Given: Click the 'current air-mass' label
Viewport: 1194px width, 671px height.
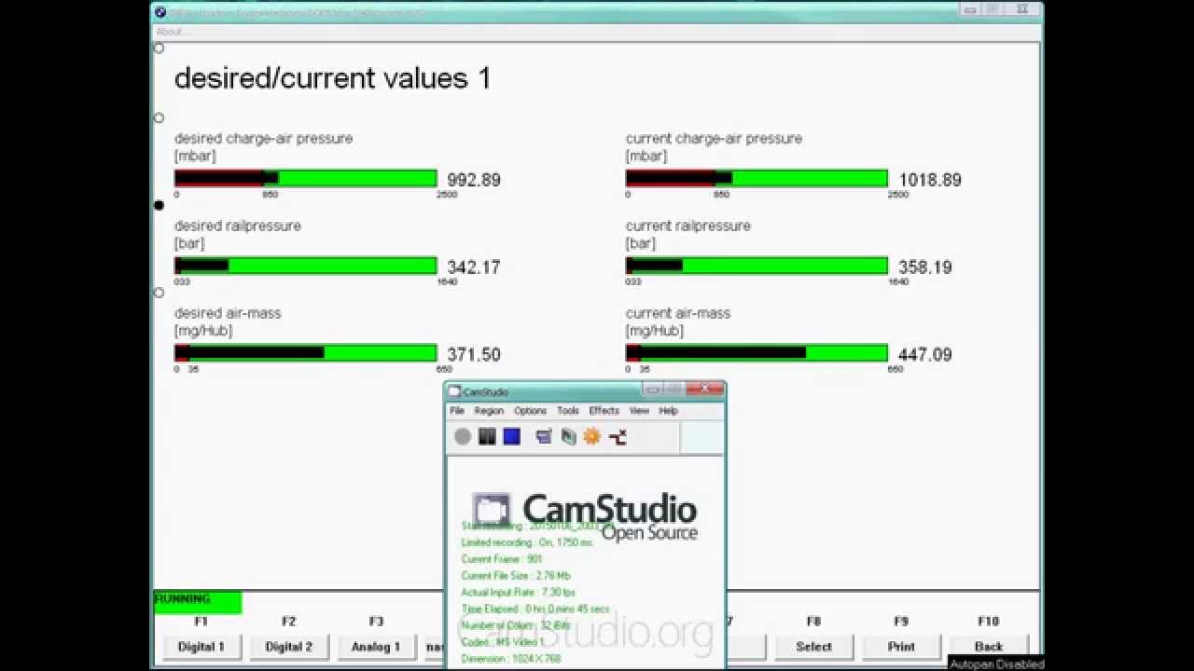Looking at the screenshot, I should coord(678,313).
